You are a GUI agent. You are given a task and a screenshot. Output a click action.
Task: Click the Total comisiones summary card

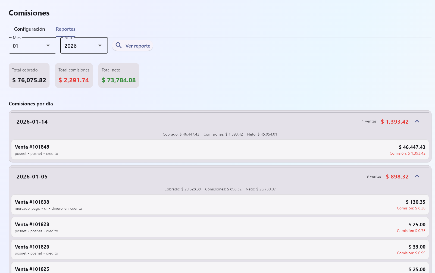coord(74,76)
